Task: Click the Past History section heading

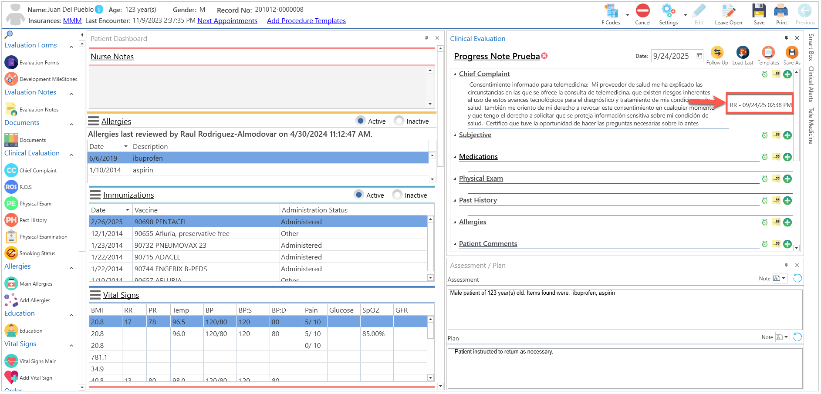Action: (x=478, y=200)
